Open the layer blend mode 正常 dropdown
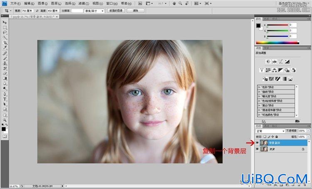312x189 pixels. click(x=270, y=131)
